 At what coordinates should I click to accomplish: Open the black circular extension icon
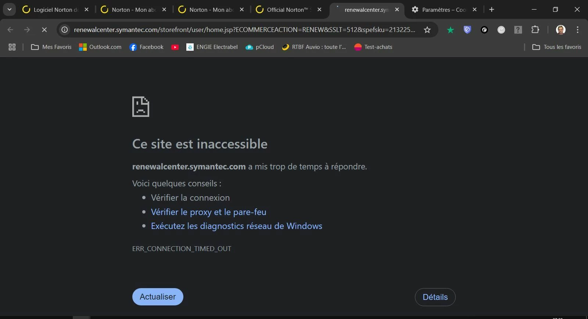pos(484,30)
